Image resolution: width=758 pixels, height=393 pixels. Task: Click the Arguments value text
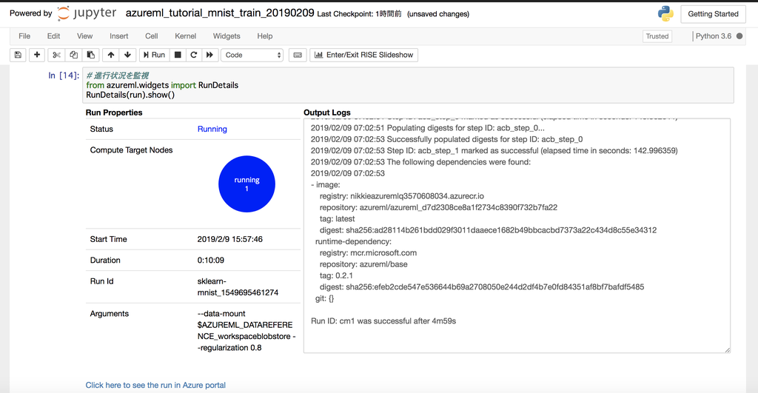tap(246, 331)
